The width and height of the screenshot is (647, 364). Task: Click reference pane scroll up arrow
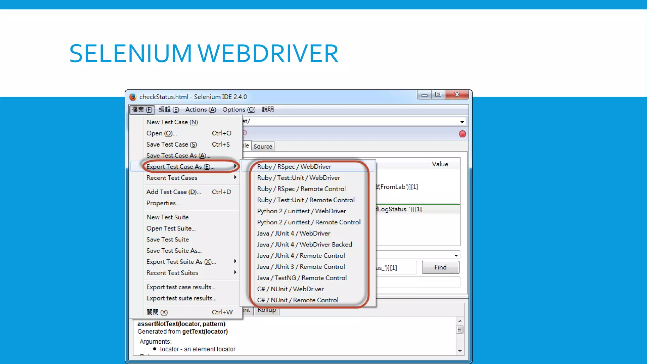tap(460, 321)
